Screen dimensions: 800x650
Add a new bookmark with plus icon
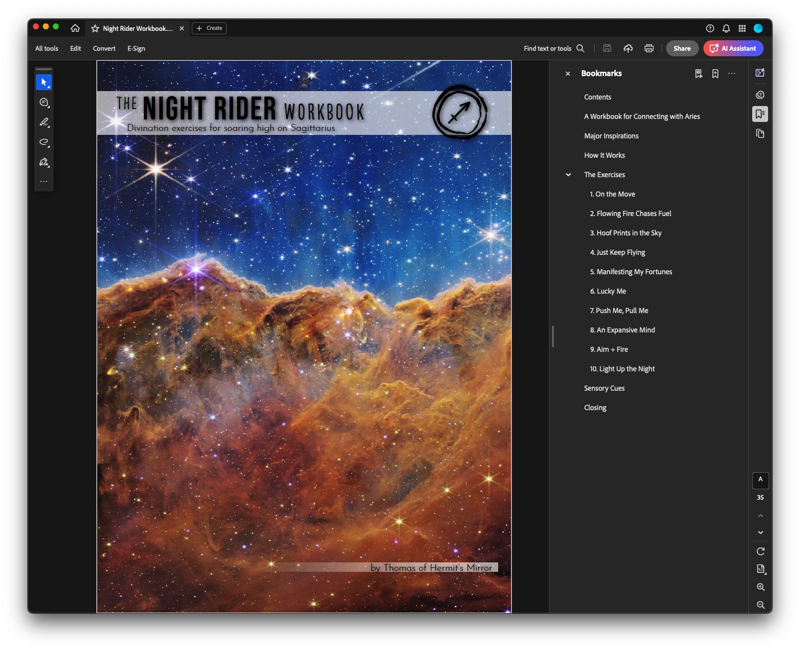coord(715,74)
